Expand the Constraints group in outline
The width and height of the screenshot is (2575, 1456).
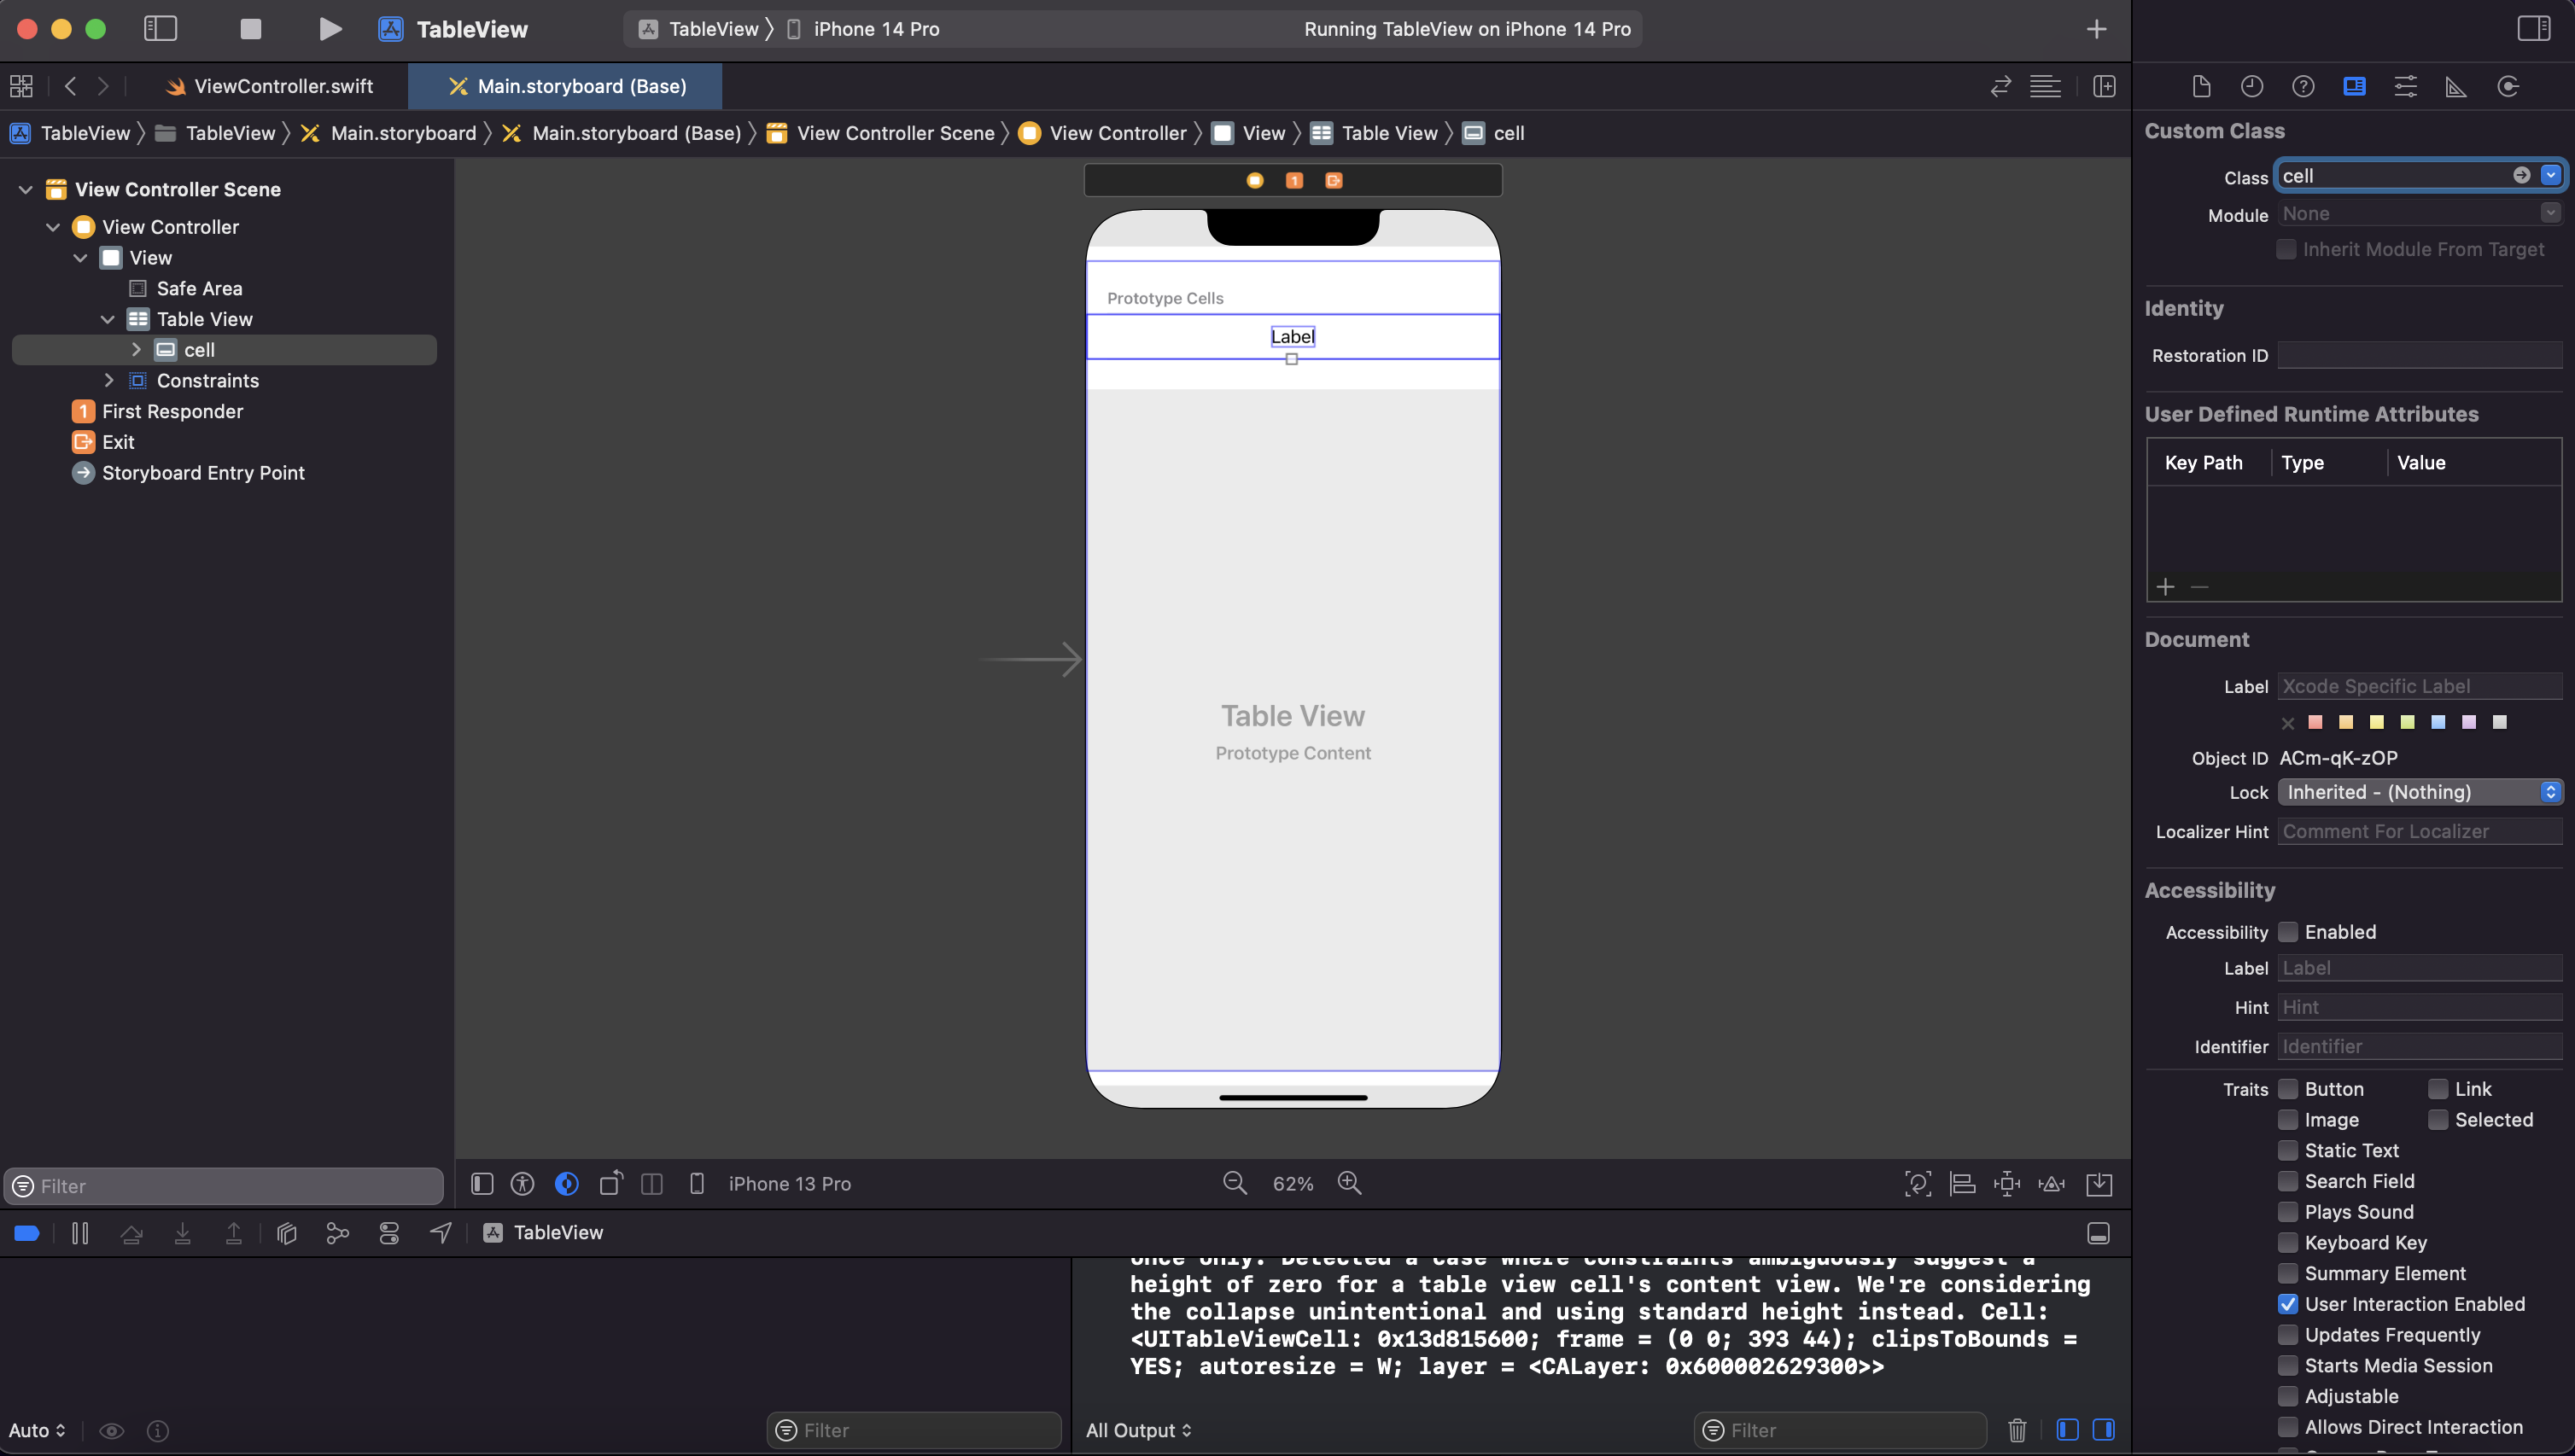[x=109, y=380]
